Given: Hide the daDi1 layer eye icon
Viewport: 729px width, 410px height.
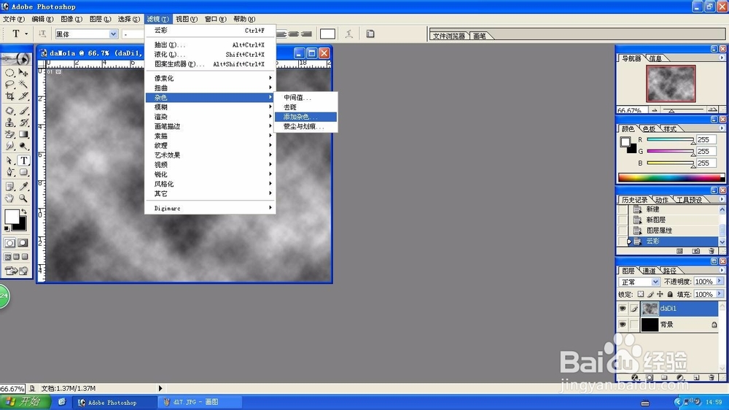Looking at the screenshot, I should click(623, 308).
